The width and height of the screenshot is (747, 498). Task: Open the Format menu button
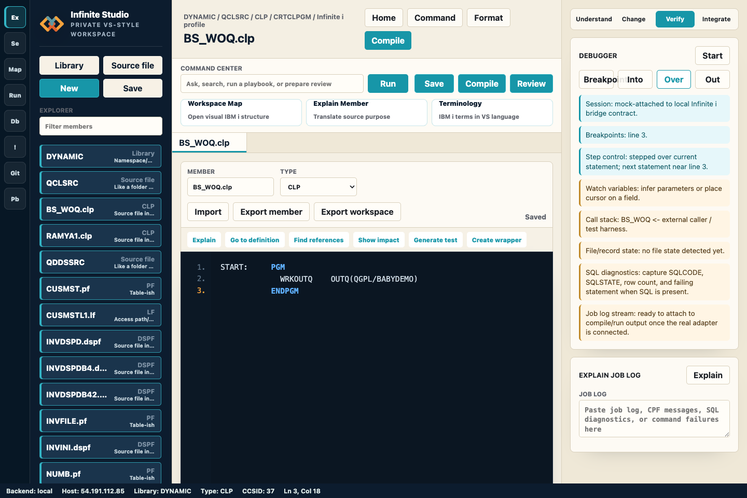(x=489, y=18)
